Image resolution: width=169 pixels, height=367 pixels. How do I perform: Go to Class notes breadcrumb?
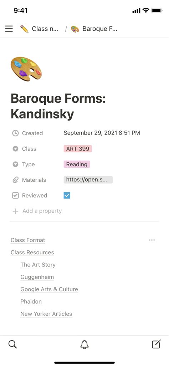45,29
